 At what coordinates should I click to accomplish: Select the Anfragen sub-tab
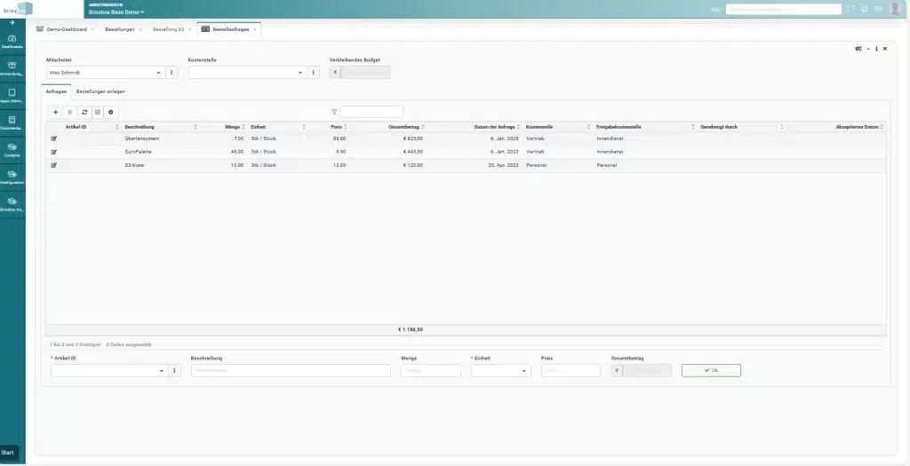coord(56,91)
